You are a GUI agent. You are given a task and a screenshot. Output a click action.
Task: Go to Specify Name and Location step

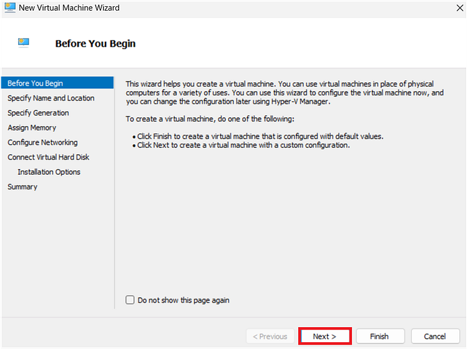(x=51, y=98)
